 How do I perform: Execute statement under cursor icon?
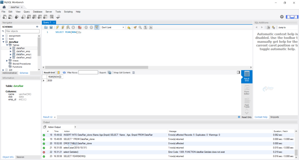pos(63,27)
